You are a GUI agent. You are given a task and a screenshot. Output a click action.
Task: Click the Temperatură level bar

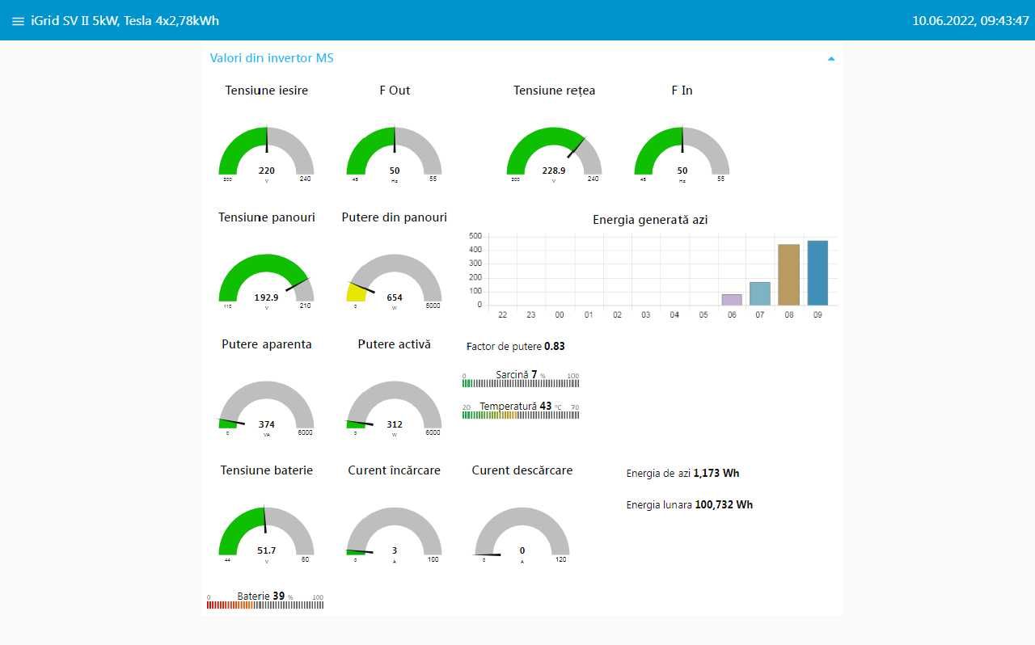521,415
